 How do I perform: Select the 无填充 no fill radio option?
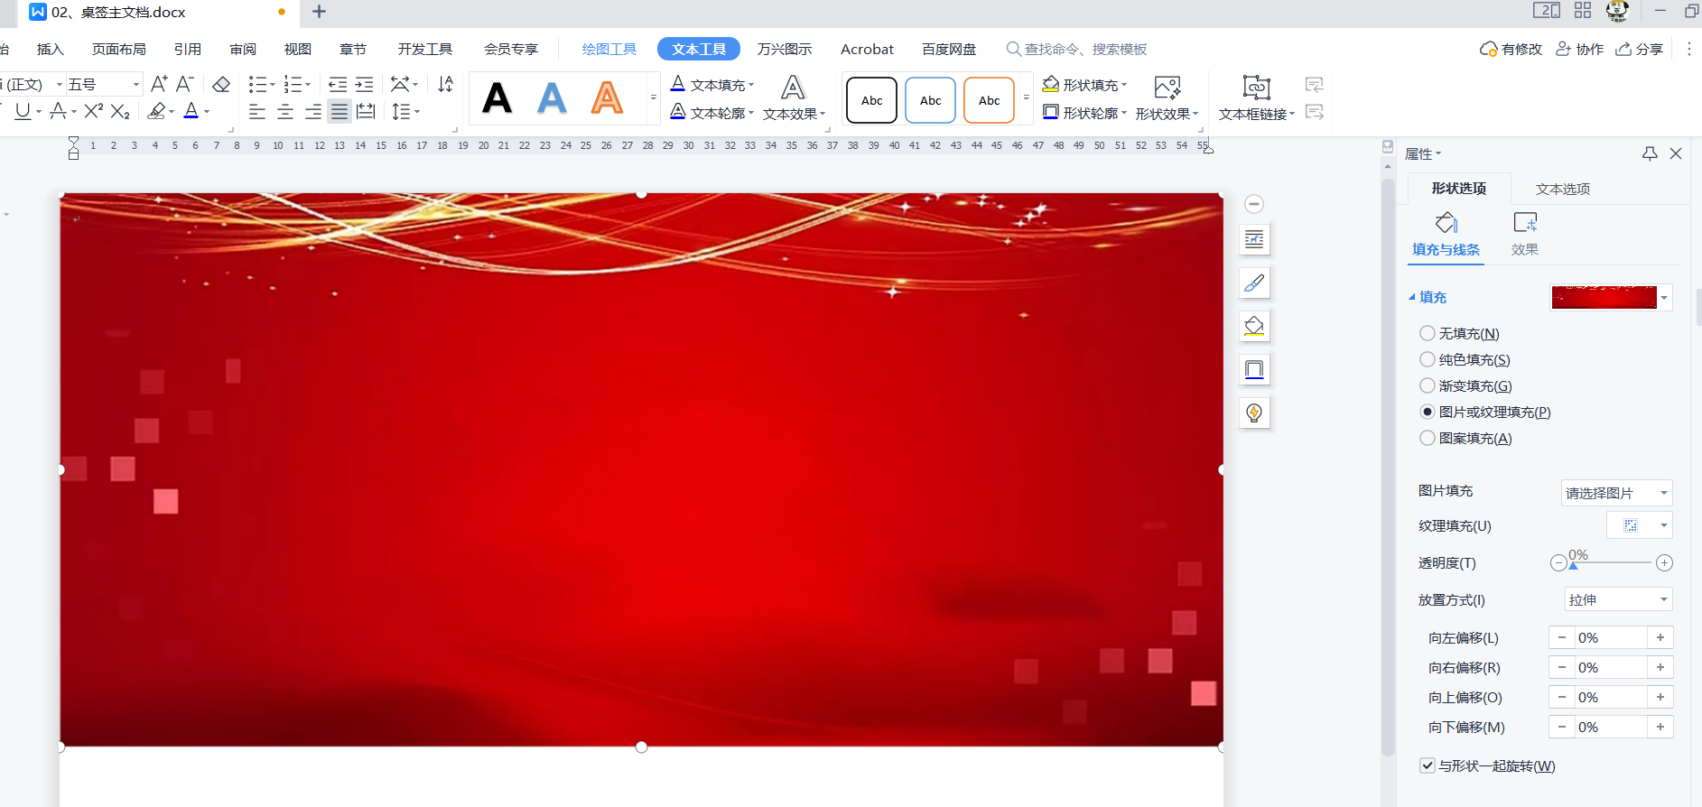coord(1428,333)
